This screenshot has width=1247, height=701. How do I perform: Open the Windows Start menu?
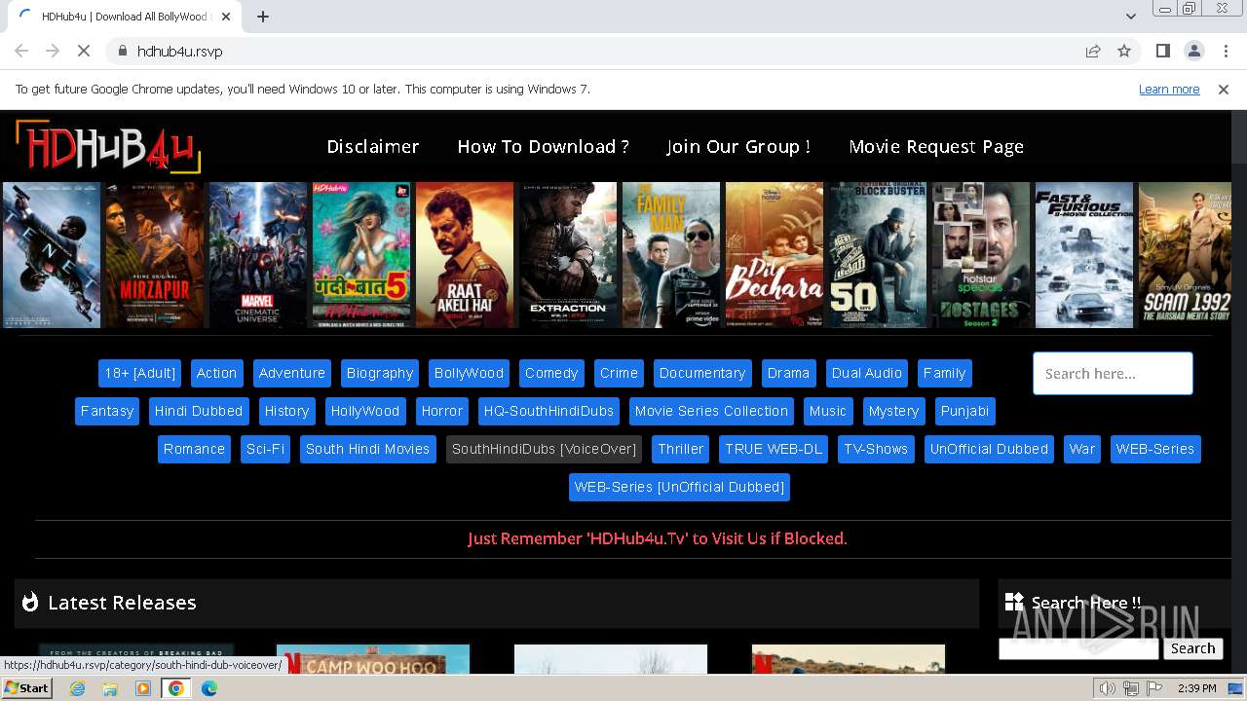pos(27,687)
